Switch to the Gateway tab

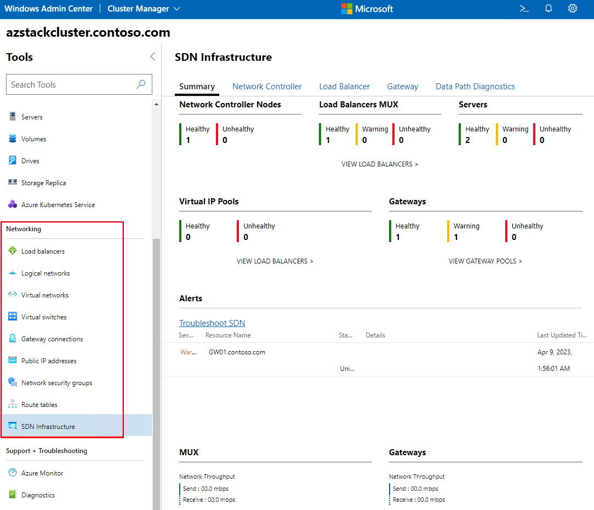click(x=403, y=87)
